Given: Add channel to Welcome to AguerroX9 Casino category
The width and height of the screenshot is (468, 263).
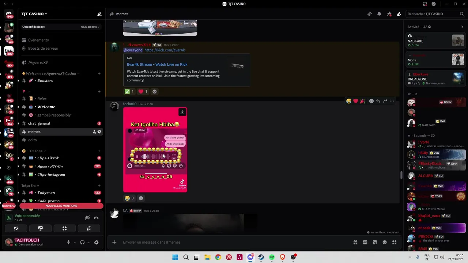Looking at the screenshot, I should coord(99,73).
